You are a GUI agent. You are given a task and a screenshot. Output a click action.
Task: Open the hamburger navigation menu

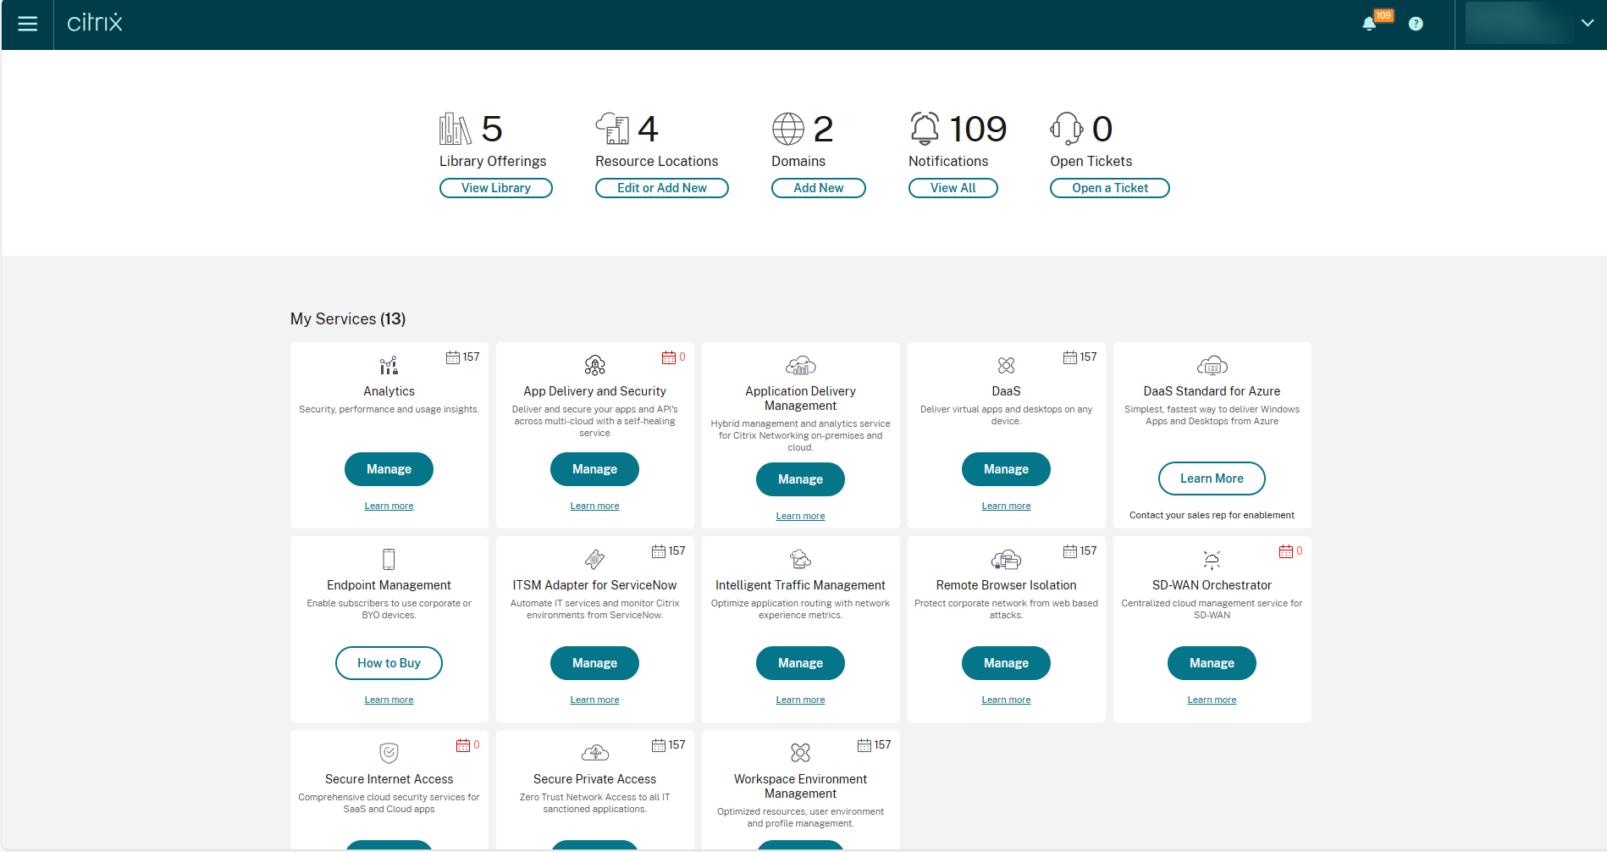pos(28,24)
